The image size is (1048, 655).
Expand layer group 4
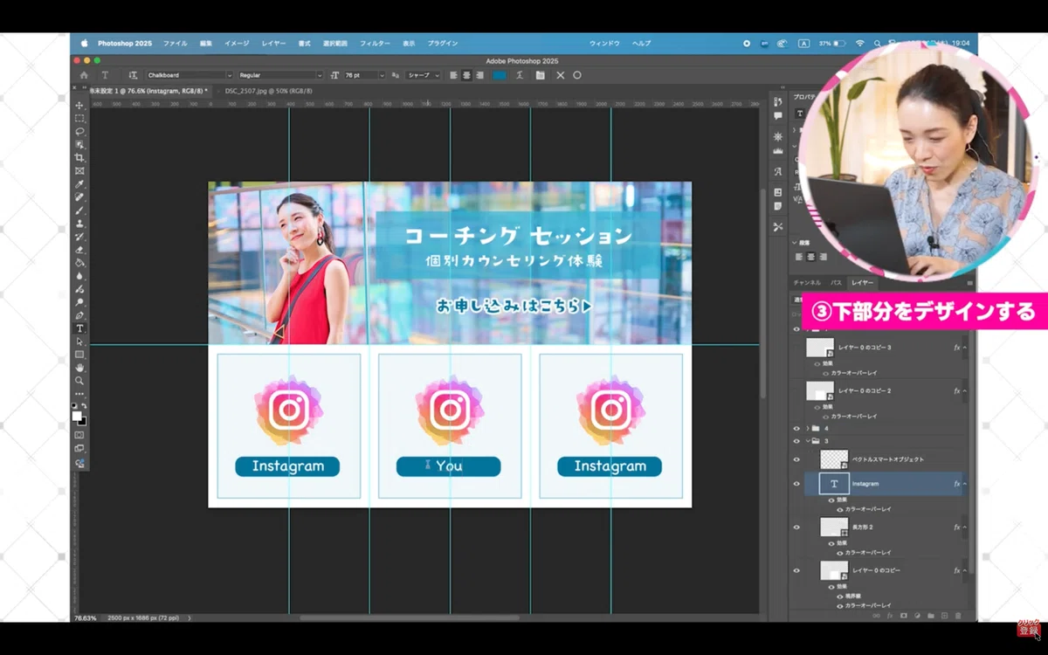coord(807,429)
